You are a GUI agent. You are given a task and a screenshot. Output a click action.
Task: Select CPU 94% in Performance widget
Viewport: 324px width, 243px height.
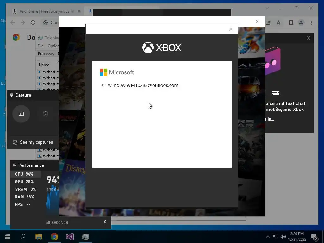(x=25, y=174)
